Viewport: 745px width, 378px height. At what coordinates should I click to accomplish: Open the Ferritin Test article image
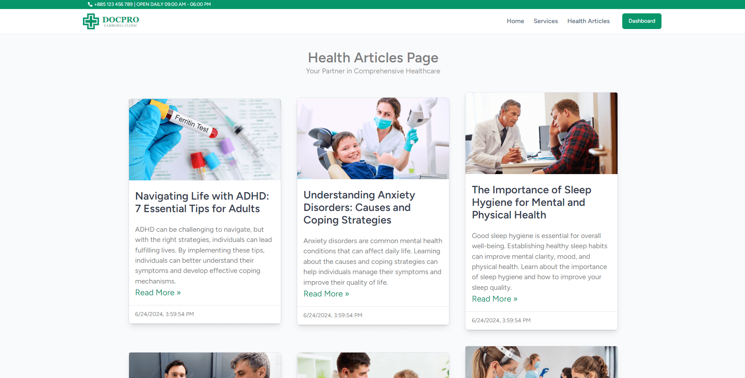[205, 140]
